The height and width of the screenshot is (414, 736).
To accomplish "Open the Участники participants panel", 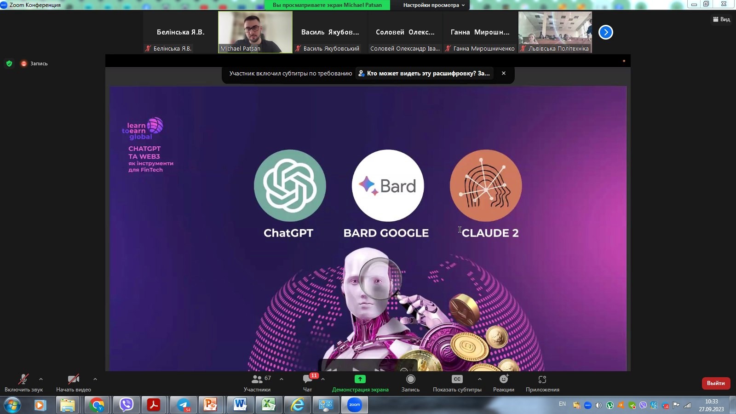I will point(257,383).
